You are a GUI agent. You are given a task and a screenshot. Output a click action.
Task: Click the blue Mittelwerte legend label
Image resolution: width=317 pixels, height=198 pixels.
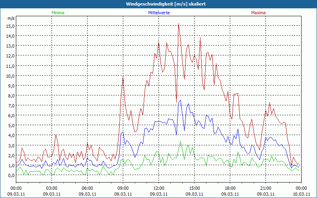(x=159, y=13)
